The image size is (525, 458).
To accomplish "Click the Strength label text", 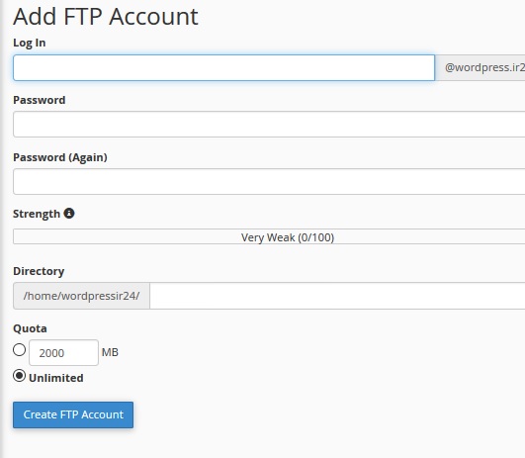I will [37, 214].
